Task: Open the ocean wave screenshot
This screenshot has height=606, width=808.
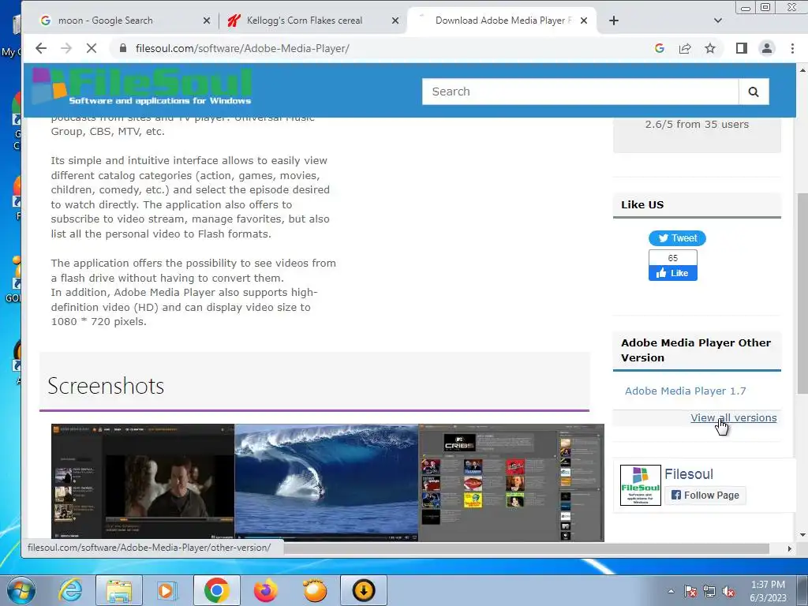Action: [x=326, y=482]
